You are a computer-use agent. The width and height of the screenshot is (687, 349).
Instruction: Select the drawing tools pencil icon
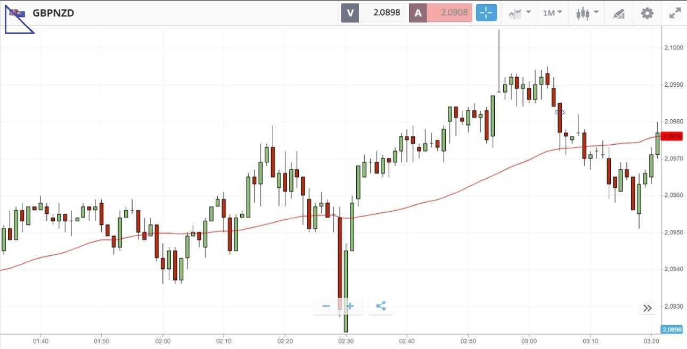[x=618, y=13]
